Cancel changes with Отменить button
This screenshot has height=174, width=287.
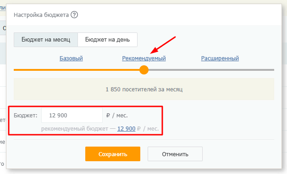coord(175,154)
